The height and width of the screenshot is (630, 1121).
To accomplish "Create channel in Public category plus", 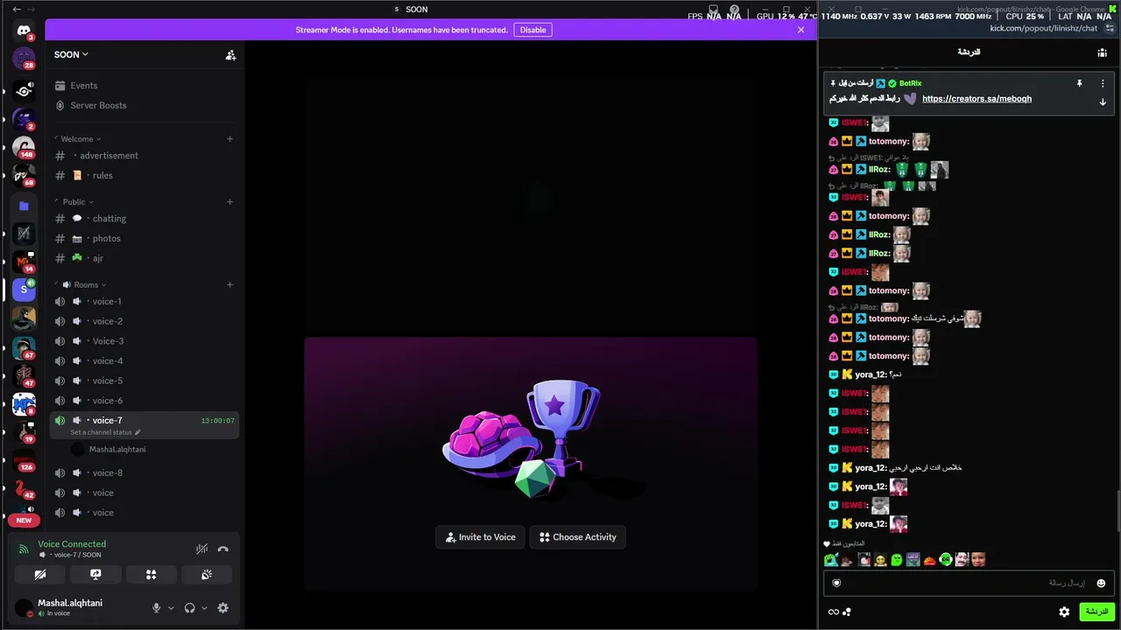I will pyautogui.click(x=230, y=202).
